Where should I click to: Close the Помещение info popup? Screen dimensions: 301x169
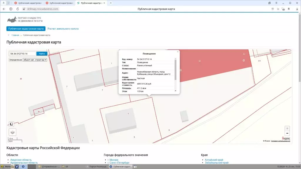click(178, 52)
